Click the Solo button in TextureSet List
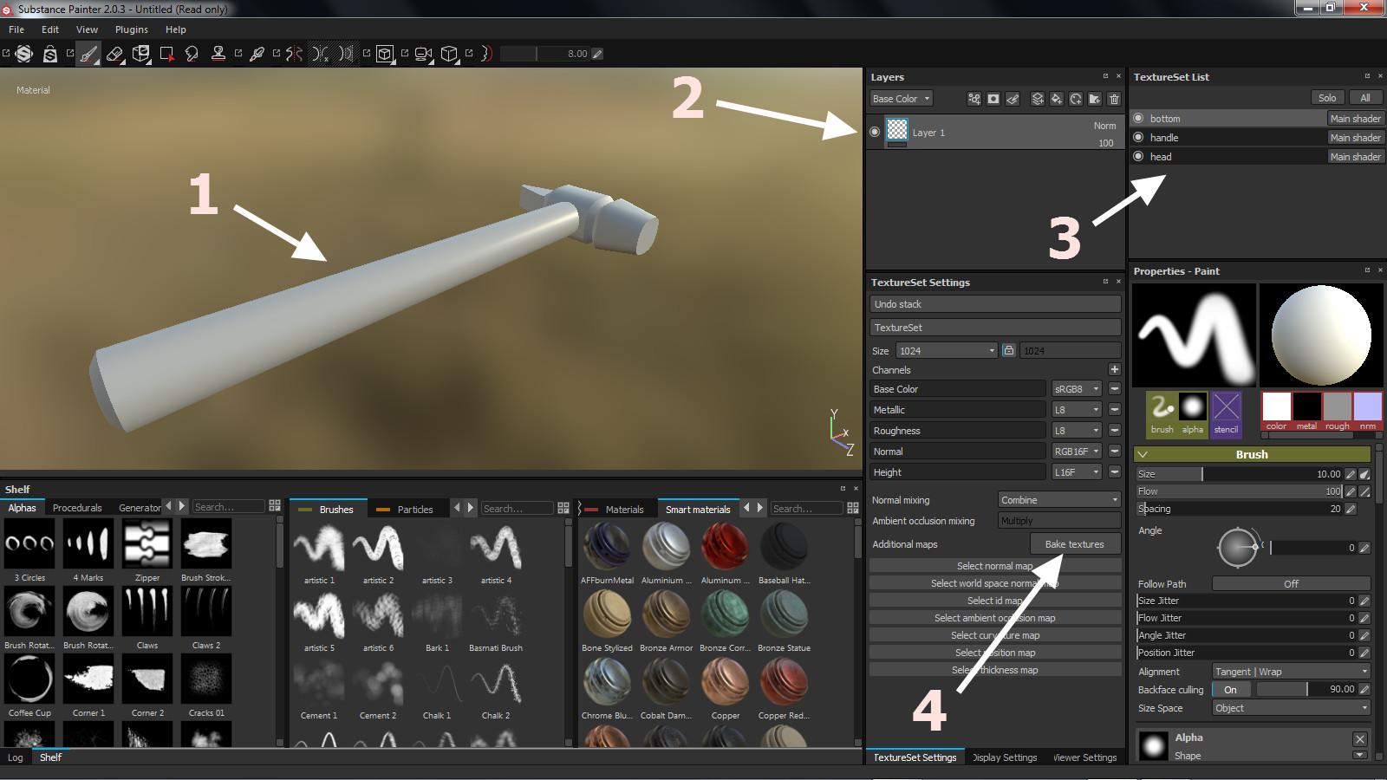The image size is (1387, 780). pyautogui.click(x=1326, y=98)
